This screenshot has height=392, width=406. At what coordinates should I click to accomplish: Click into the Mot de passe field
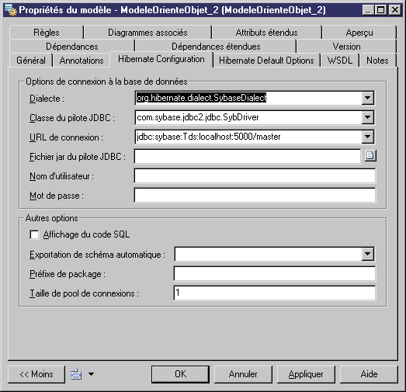tap(255, 196)
